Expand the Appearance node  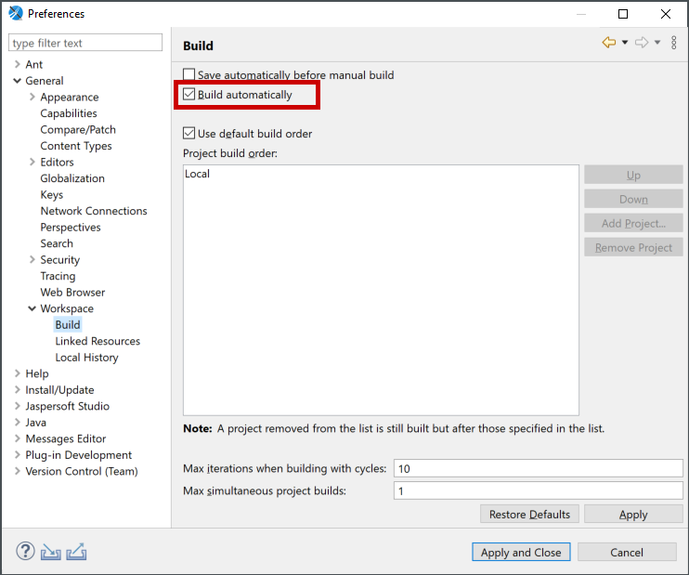pos(32,97)
